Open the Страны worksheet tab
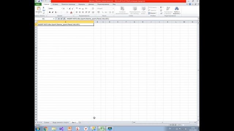Viewport: 234px width, 131px height. point(46,122)
